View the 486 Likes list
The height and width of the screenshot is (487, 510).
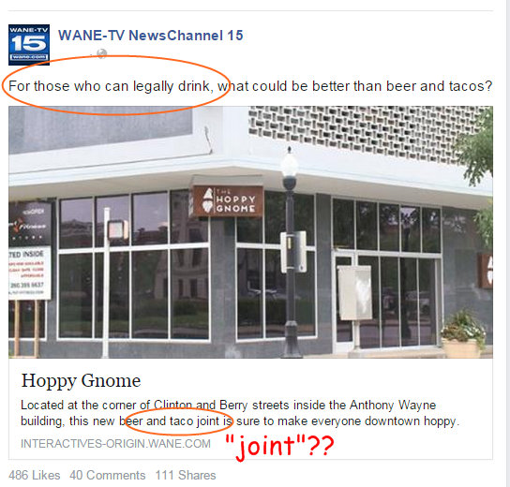point(35,475)
